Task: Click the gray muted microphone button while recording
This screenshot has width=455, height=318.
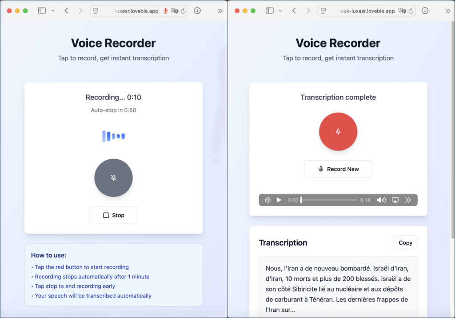Action: pyautogui.click(x=113, y=178)
